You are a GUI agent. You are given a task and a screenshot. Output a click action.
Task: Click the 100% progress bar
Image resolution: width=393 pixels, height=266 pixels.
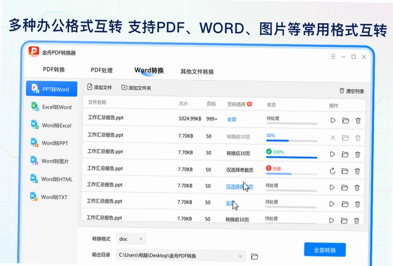tap(292, 157)
